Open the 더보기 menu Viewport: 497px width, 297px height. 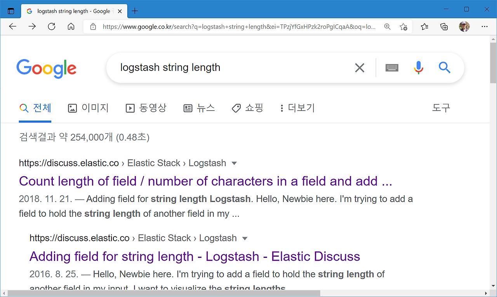click(x=297, y=108)
